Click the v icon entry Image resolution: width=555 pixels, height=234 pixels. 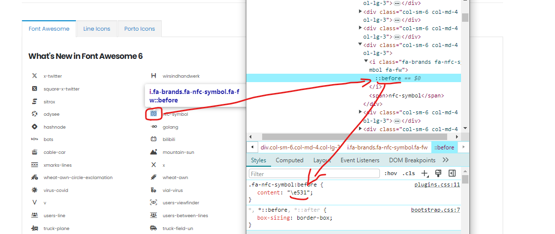34,203
